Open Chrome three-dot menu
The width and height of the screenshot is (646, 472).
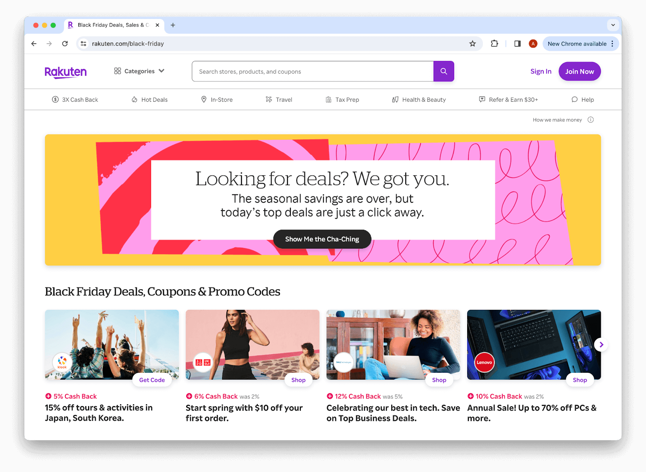tap(612, 44)
